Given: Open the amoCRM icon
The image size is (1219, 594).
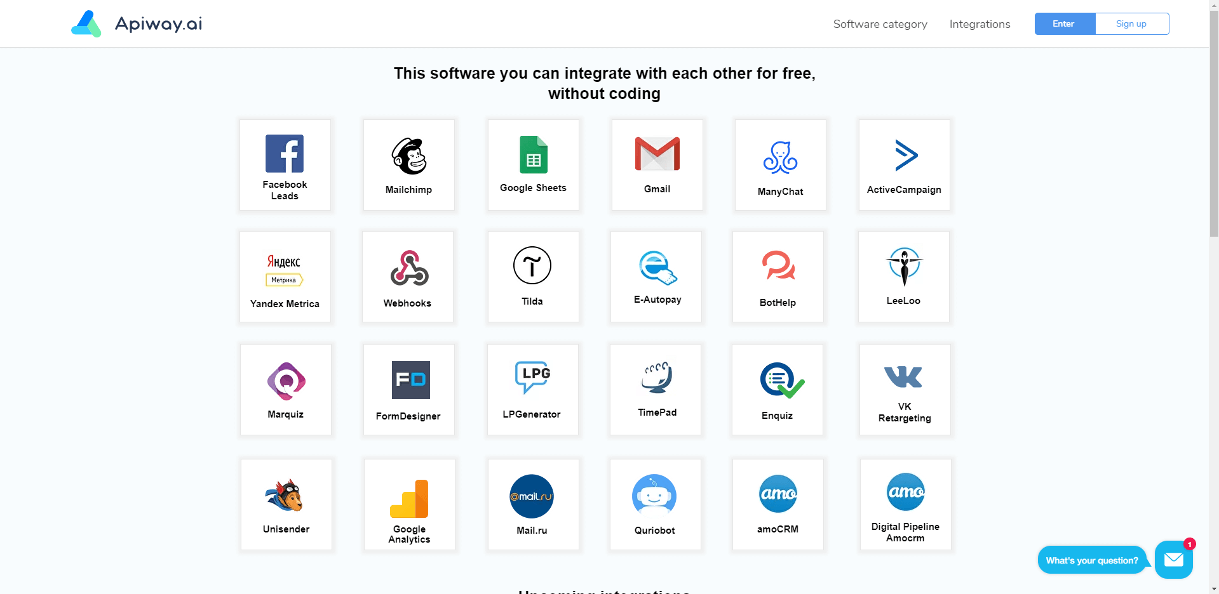Looking at the screenshot, I should click(x=778, y=494).
